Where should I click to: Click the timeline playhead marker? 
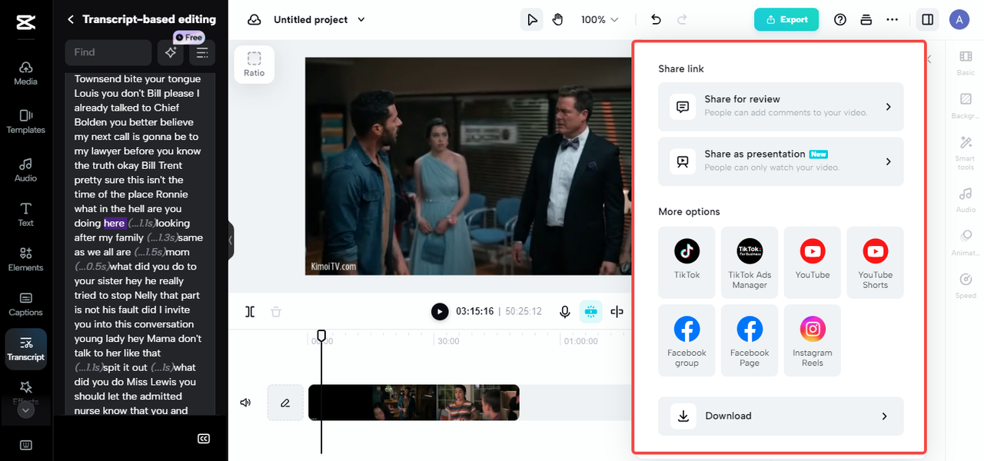point(321,336)
